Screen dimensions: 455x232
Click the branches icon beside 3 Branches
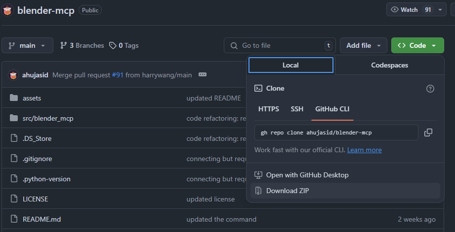pos(64,45)
